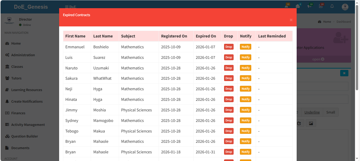Click the bullhorn announcements icon with badge 10
The image size is (360, 161).
click(309, 6)
